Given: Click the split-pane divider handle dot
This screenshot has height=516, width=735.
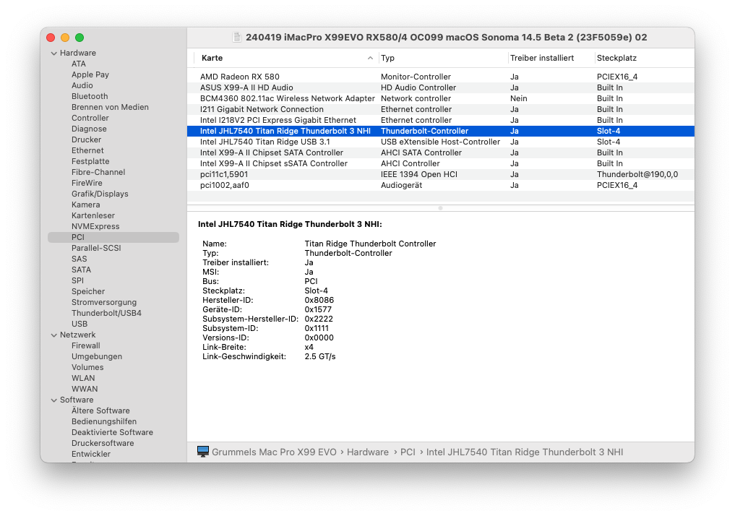Looking at the screenshot, I should click(441, 208).
